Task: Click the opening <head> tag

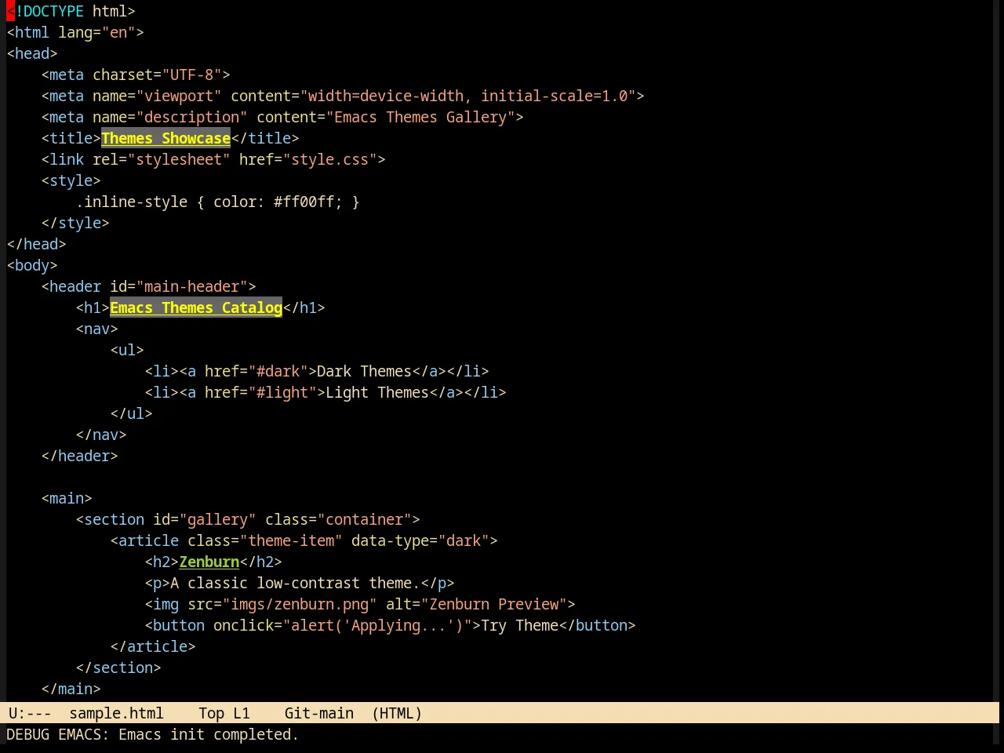Action: click(x=32, y=53)
